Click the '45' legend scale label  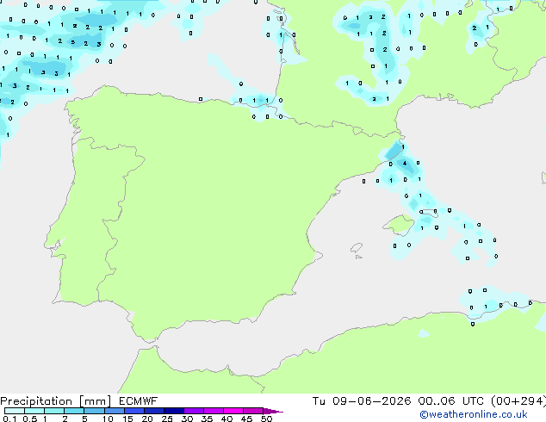click(x=246, y=419)
